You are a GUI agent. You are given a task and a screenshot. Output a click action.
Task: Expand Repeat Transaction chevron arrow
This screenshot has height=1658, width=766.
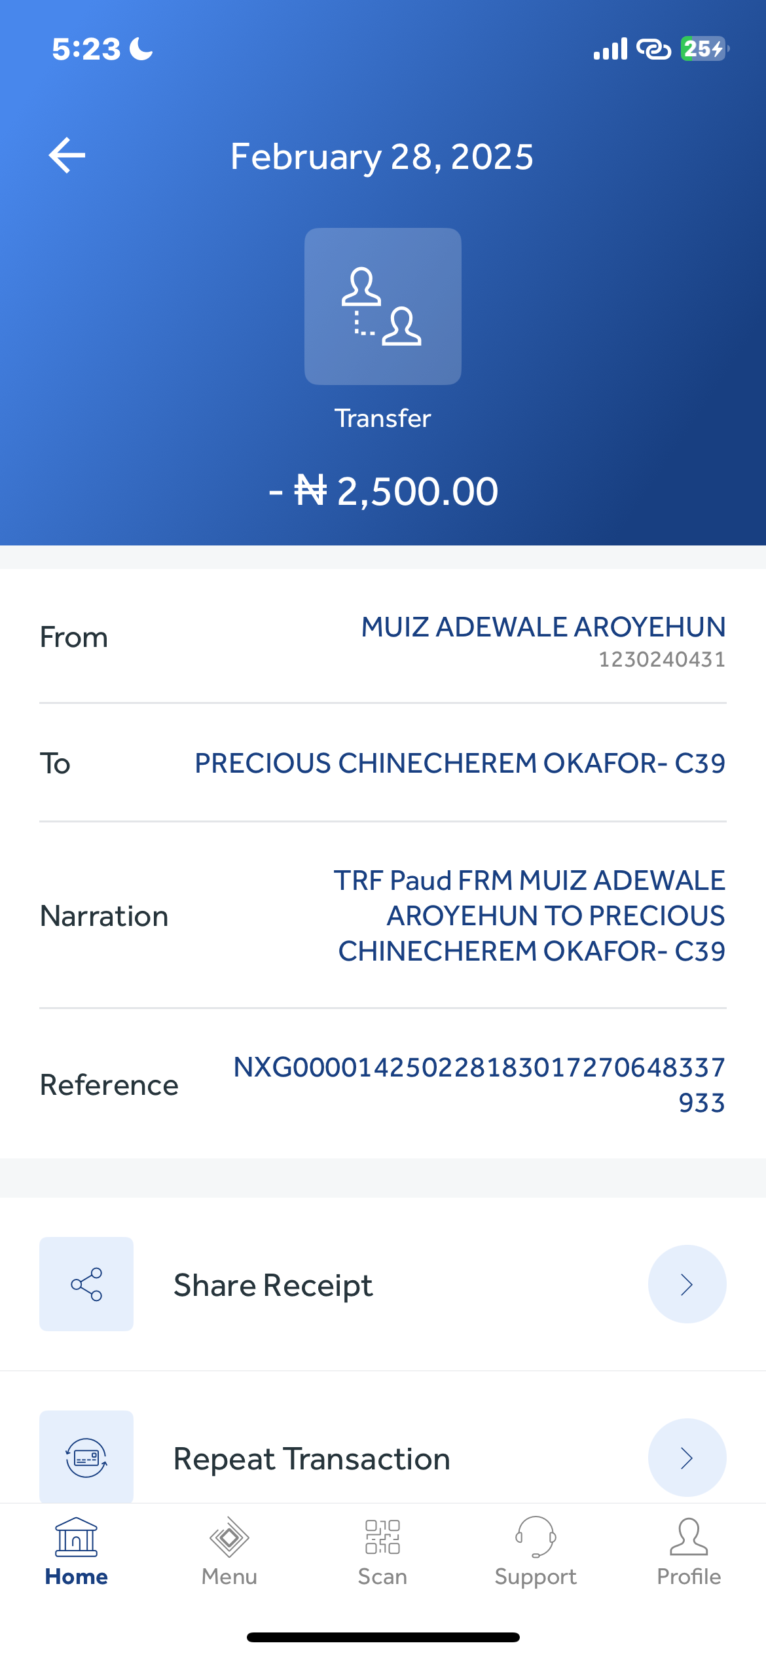[x=687, y=1458]
